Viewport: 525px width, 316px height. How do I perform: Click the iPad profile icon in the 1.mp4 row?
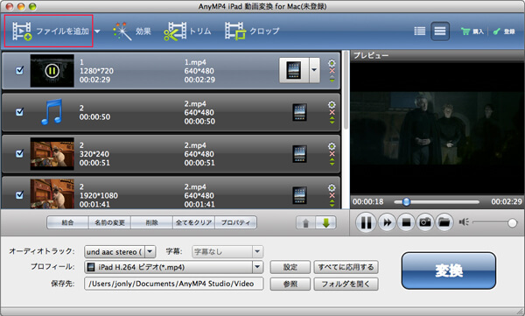(x=294, y=70)
